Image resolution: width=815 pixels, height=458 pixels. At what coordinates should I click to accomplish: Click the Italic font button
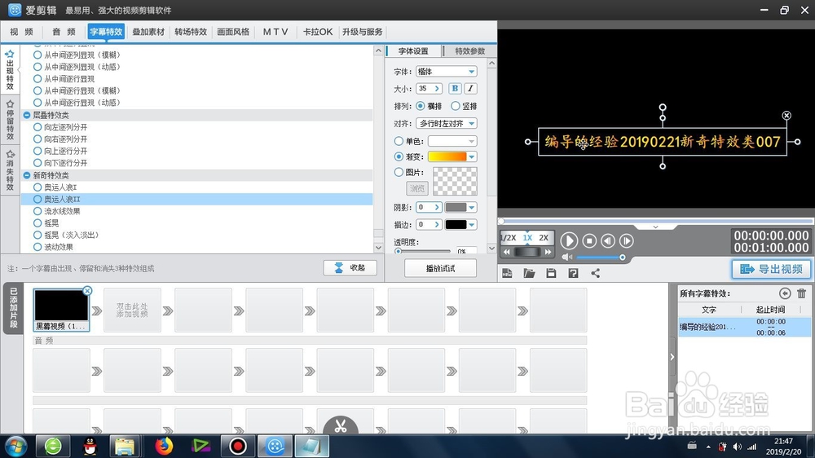click(x=470, y=88)
